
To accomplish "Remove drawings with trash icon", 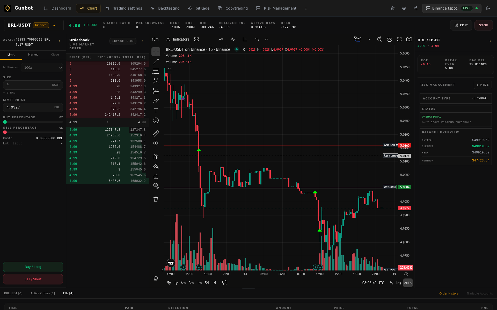I will coord(156,199).
